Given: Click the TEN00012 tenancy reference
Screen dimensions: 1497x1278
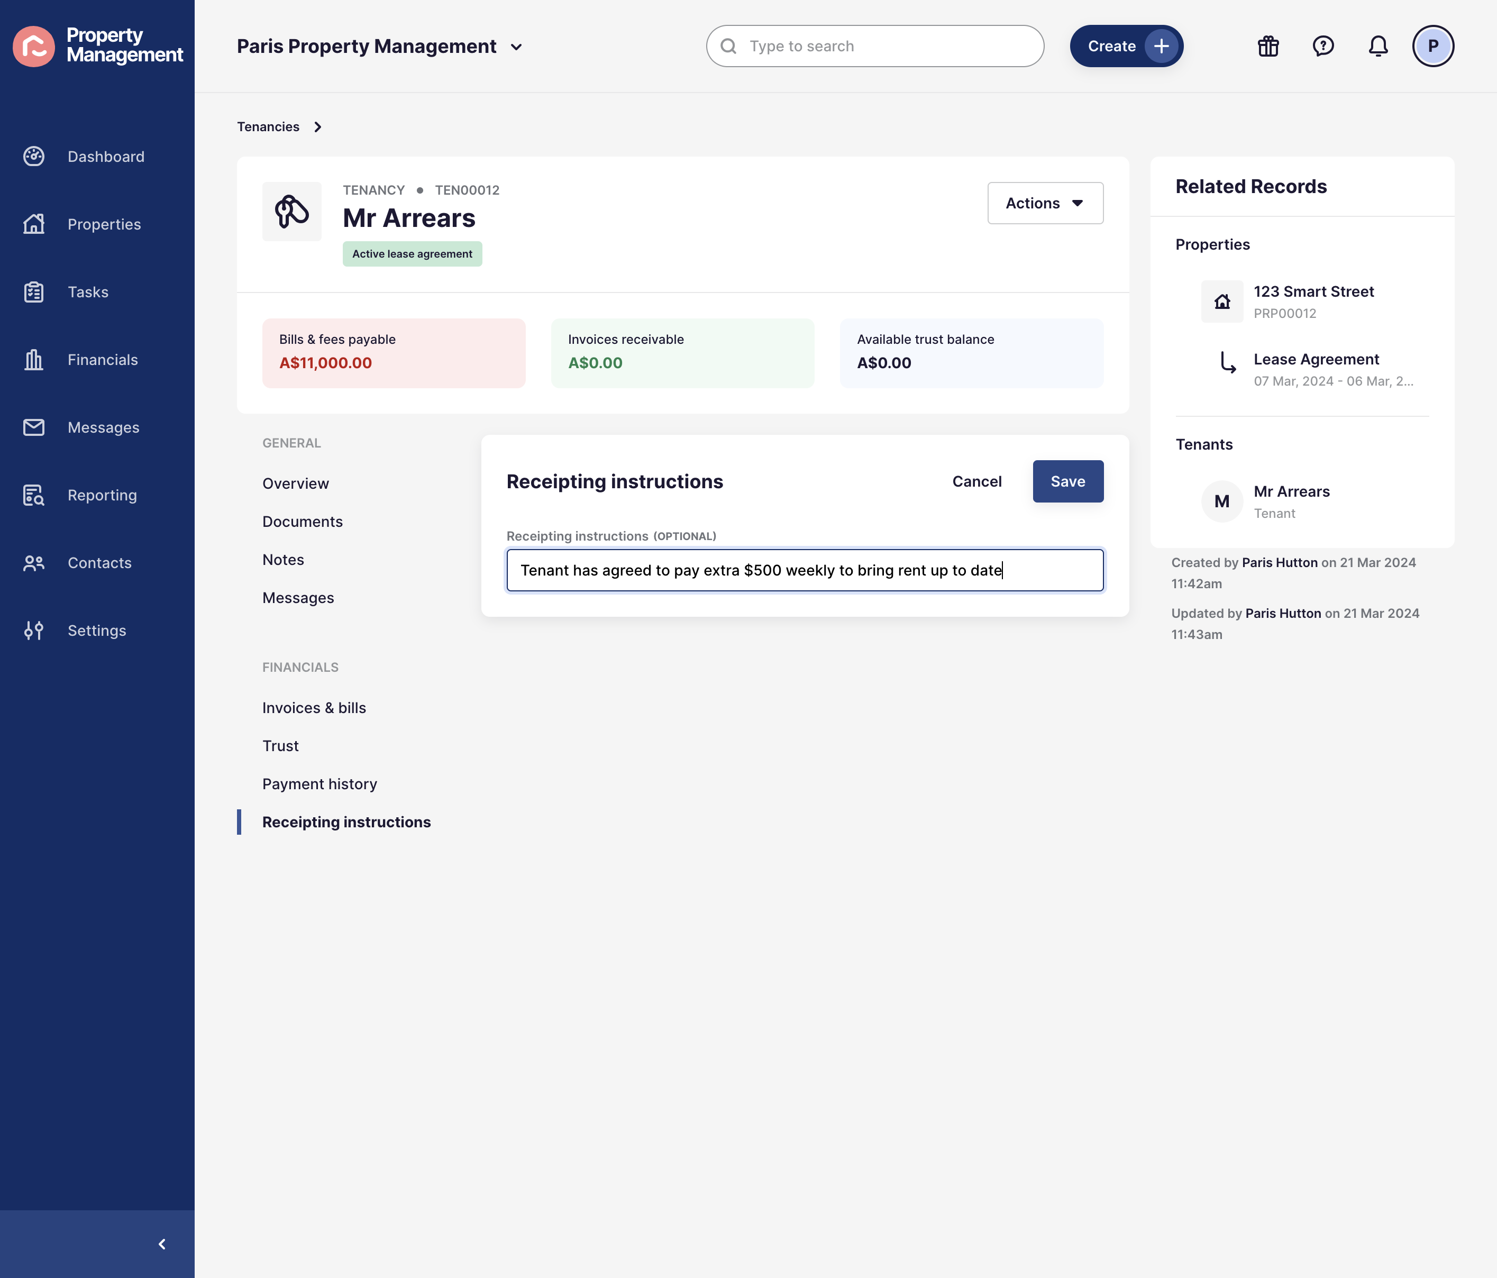Looking at the screenshot, I should coord(468,190).
